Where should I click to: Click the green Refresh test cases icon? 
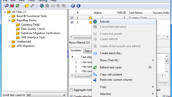pos(95,67)
